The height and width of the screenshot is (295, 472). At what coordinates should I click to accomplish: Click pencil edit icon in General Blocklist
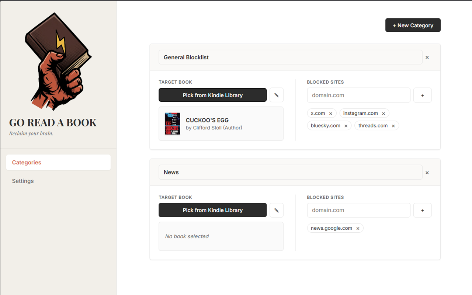277,95
